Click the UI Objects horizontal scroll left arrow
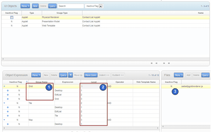211x132 pixels. click(x=3, y=59)
